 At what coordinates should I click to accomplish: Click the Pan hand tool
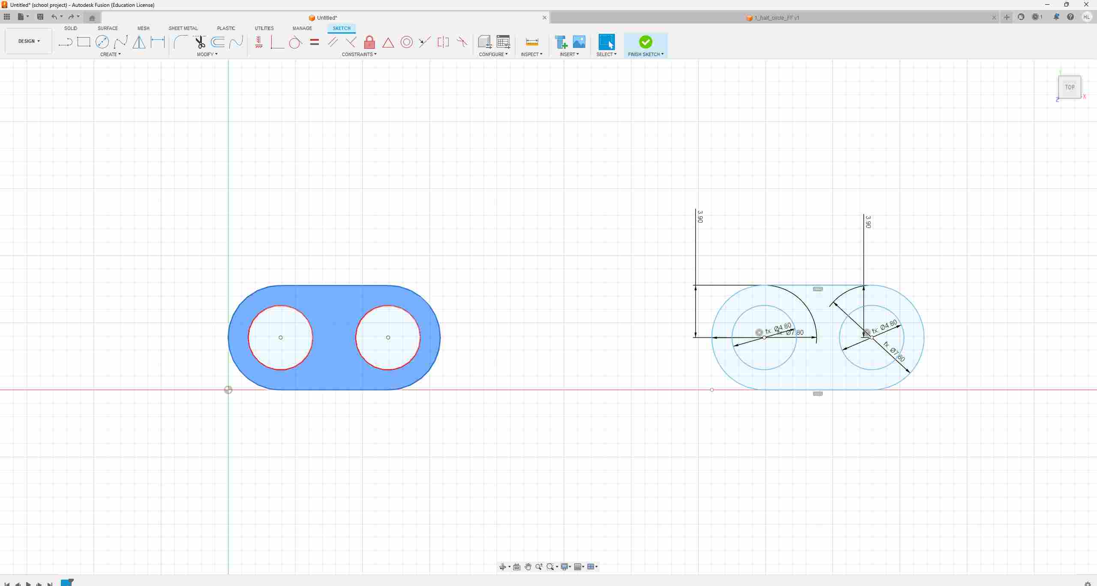click(528, 567)
